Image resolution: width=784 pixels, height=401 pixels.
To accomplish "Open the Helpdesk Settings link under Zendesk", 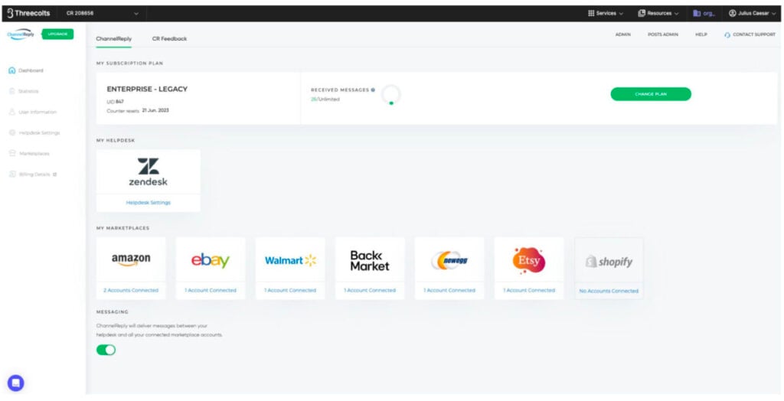I will 148,203.
